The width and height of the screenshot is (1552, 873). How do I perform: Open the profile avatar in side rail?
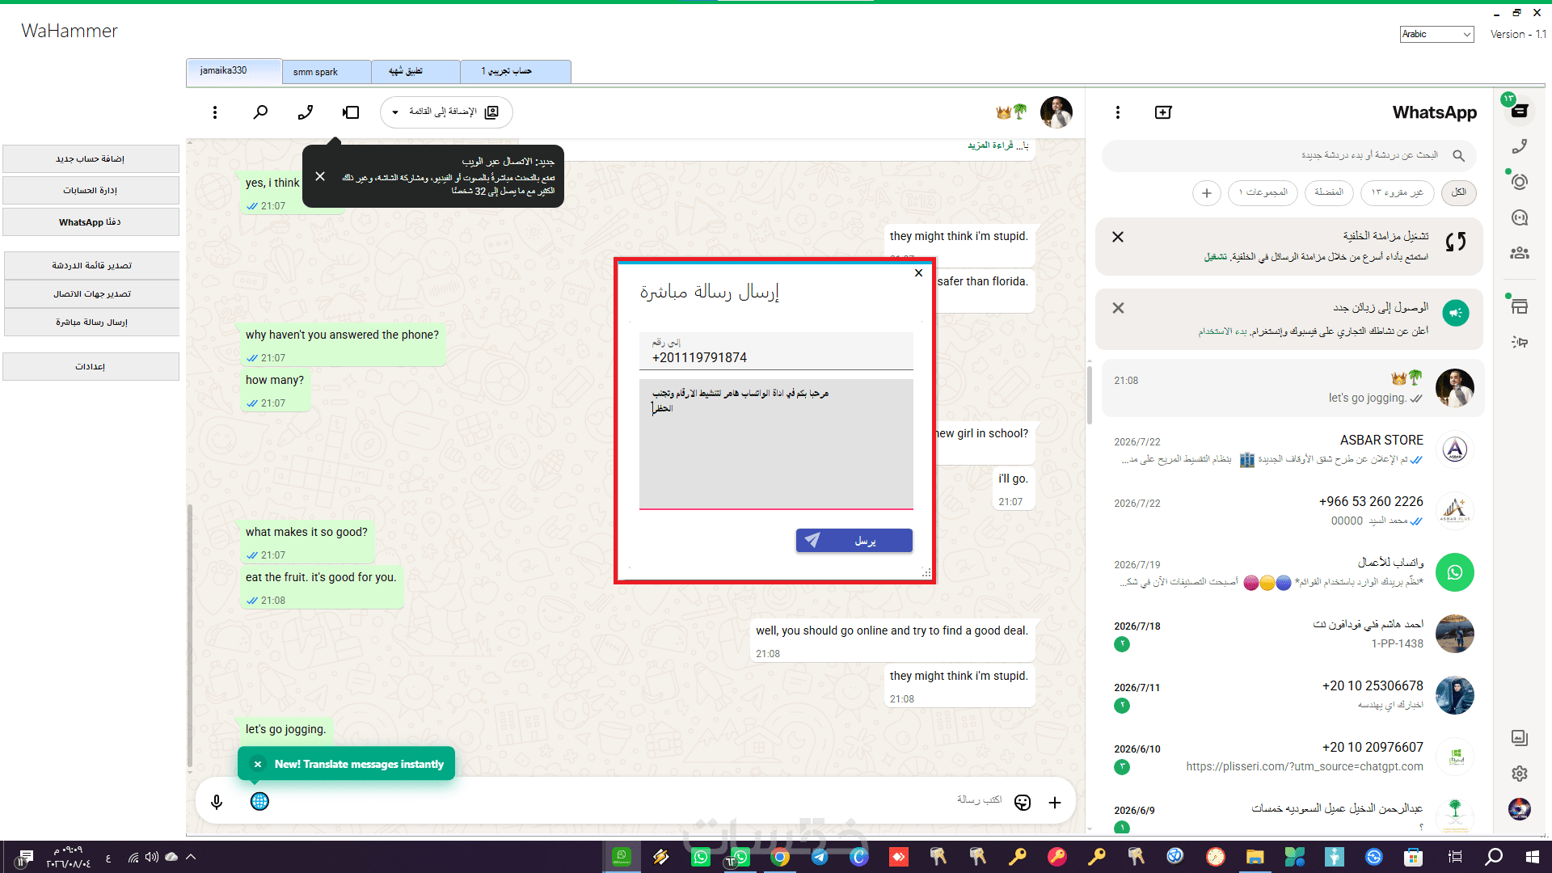(1520, 809)
